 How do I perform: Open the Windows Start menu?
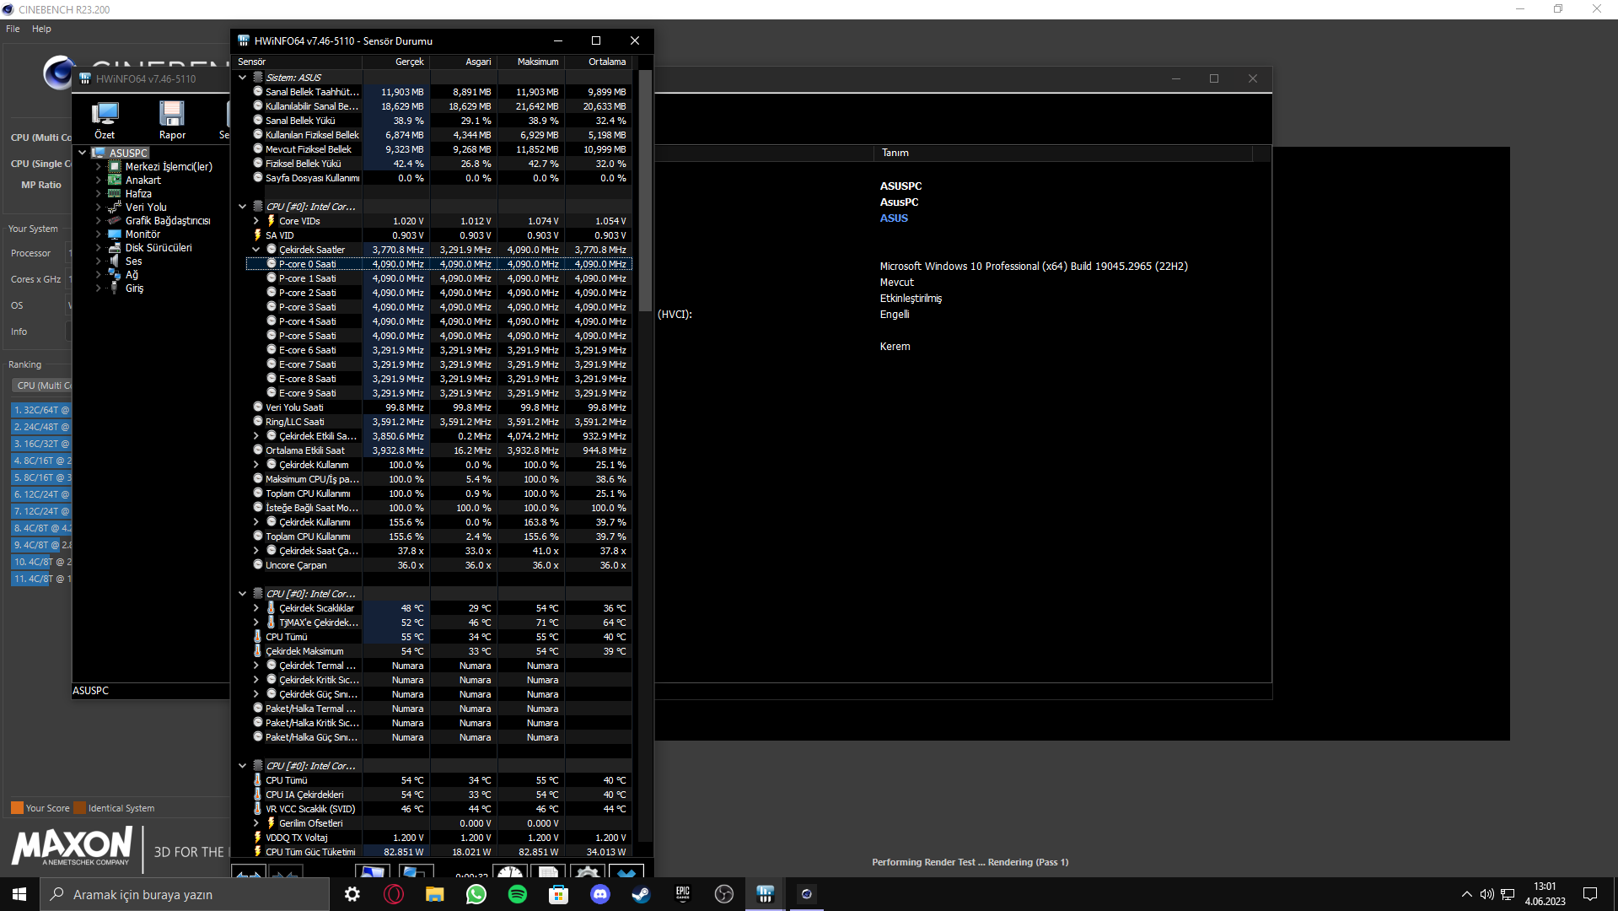click(x=19, y=894)
